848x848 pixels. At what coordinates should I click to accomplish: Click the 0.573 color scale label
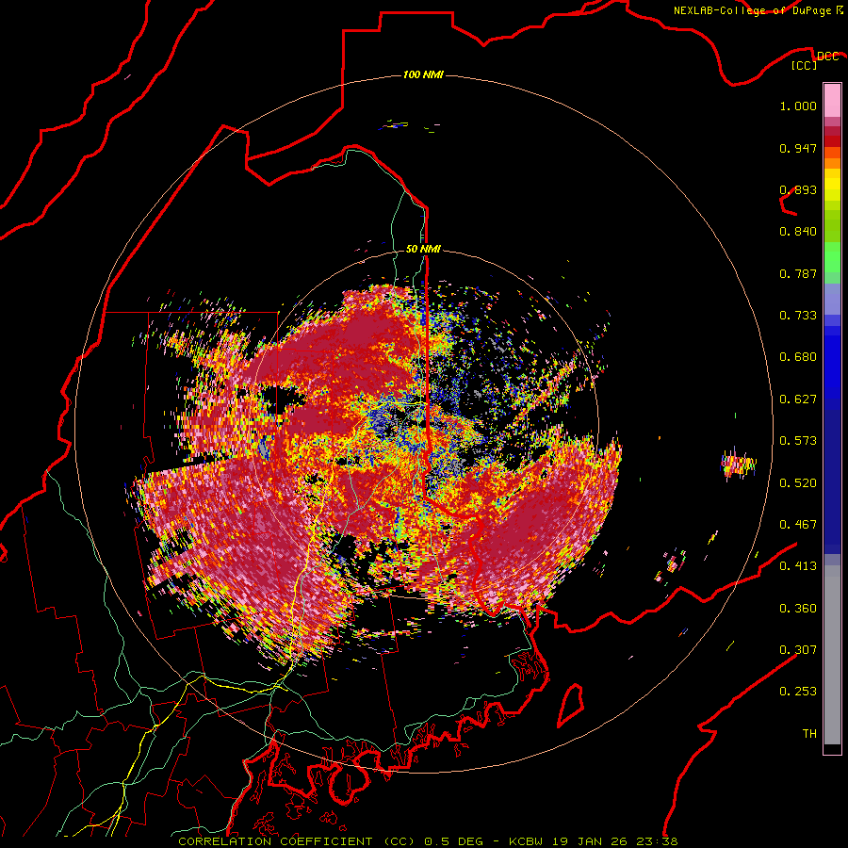point(798,441)
